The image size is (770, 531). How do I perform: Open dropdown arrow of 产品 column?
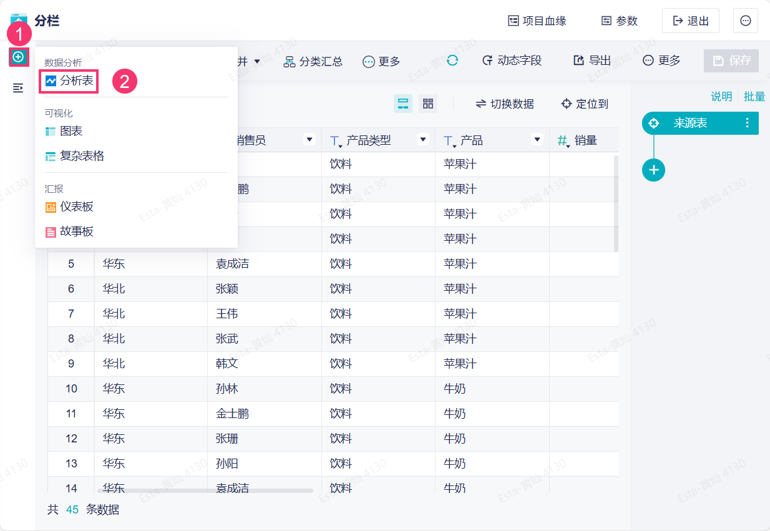tap(537, 140)
